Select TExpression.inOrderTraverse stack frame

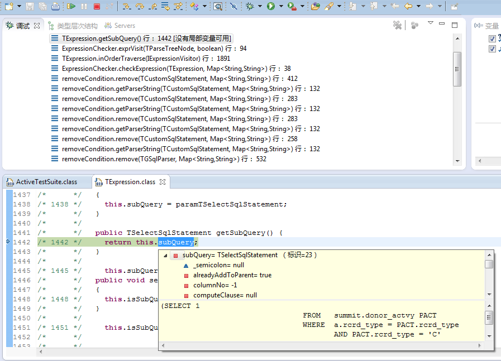[x=146, y=59]
